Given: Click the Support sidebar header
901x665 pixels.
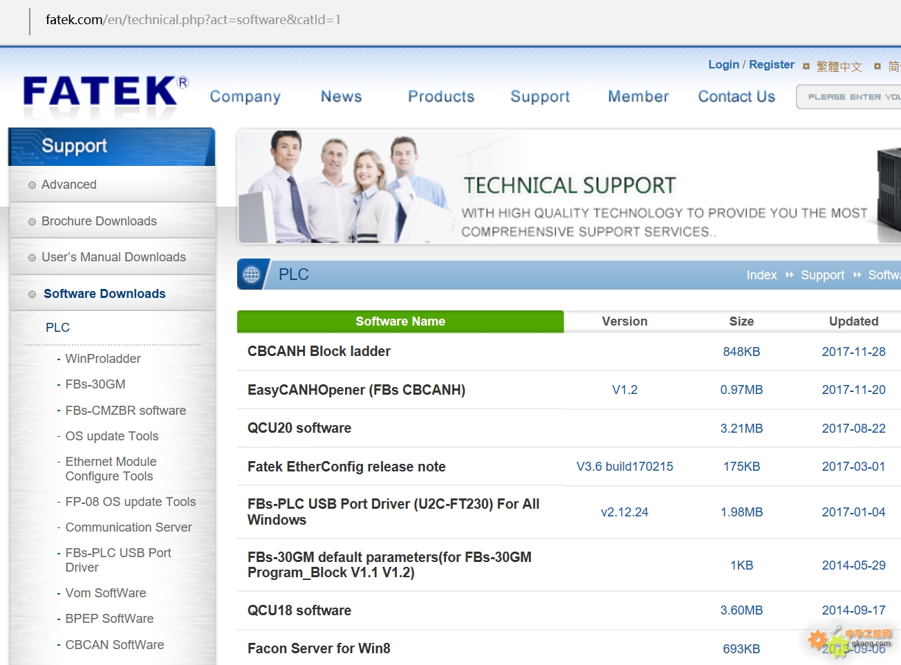Looking at the screenshot, I should coord(112,147).
